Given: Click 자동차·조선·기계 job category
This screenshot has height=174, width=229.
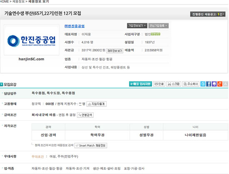Looking at the screenshot, I should [77, 169].
